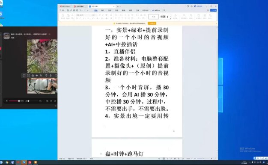
Task: Click the first icon in streaming preview toolbar
Action: pos(24,75)
